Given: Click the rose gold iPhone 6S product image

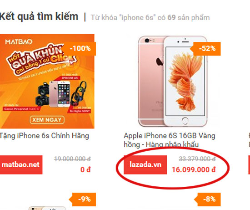Looking at the screenshot, I should [173, 81].
